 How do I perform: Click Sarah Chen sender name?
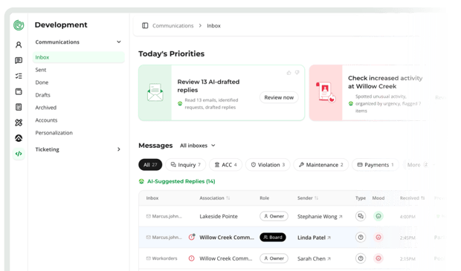click(x=312, y=258)
